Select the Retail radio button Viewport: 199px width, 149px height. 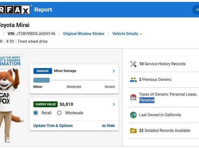[x=36, y=113]
